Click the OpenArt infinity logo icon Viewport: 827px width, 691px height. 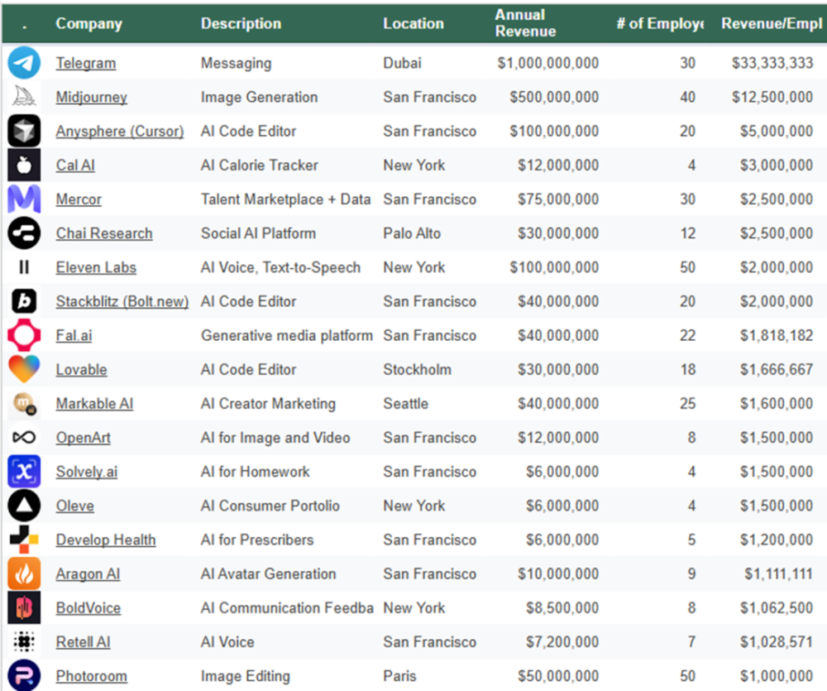(24, 438)
